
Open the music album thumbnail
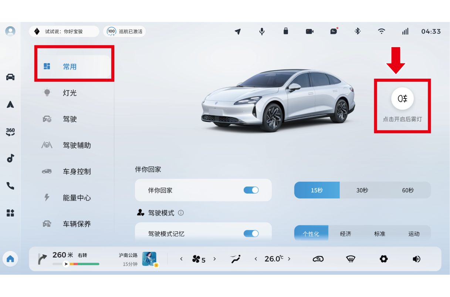(x=149, y=259)
